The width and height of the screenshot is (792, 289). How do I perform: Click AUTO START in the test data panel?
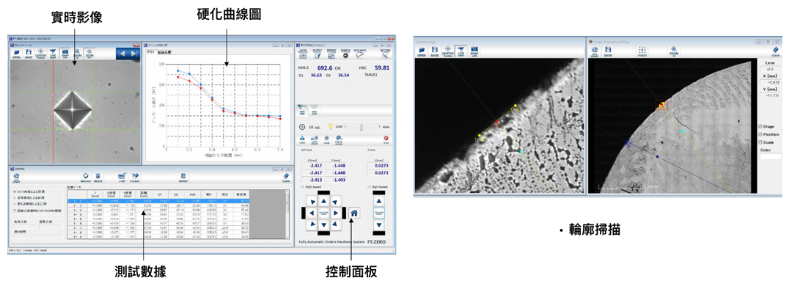coord(16,178)
